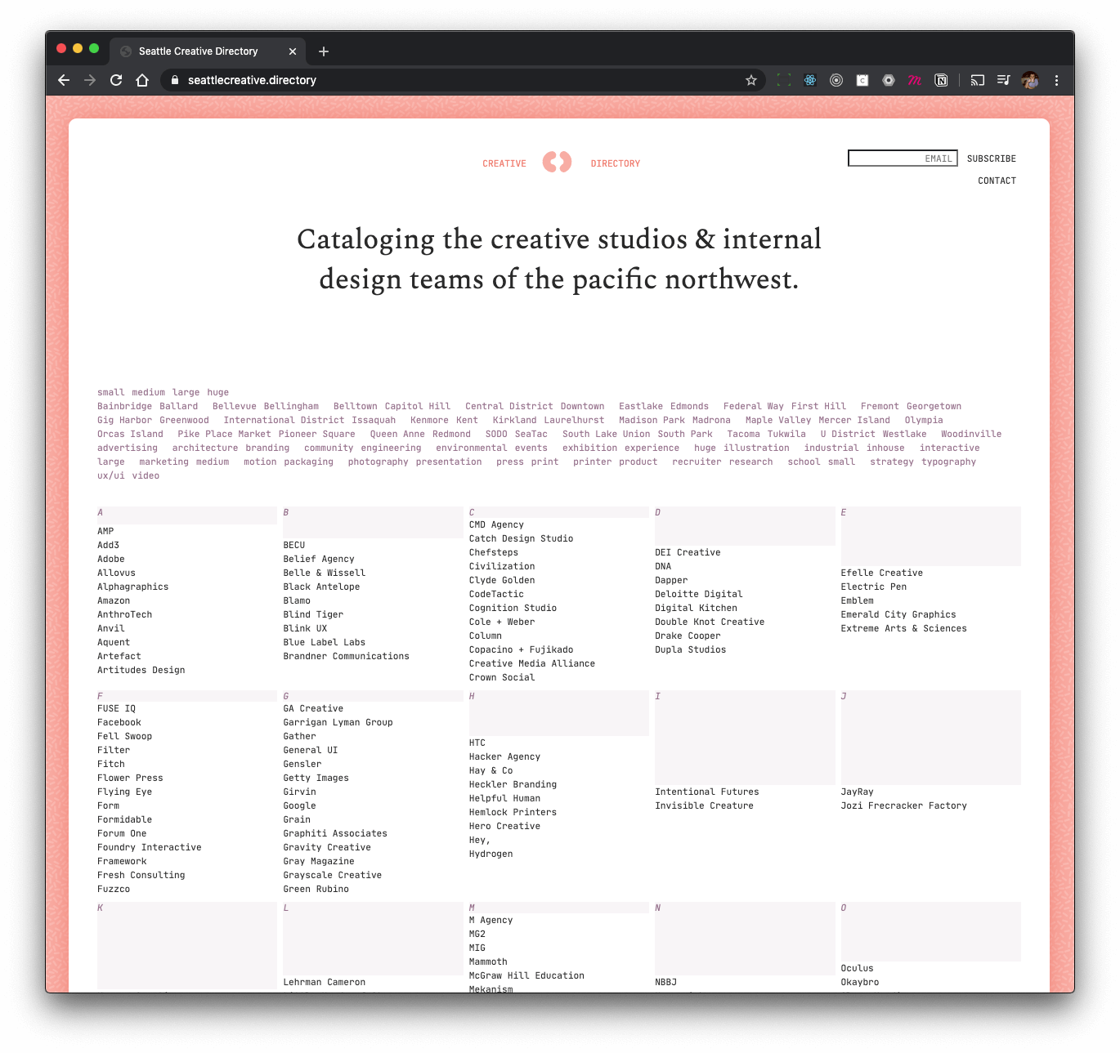Open the Getty Images entry
Screen dimensions: 1120x1053
point(316,778)
